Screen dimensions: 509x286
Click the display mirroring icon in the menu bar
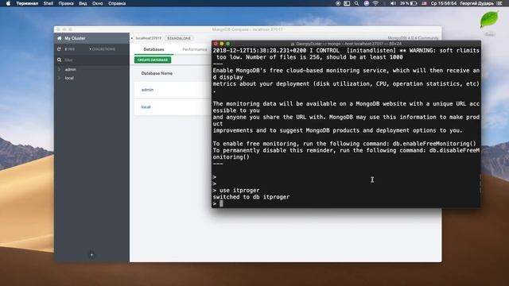click(x=347, y=3)
